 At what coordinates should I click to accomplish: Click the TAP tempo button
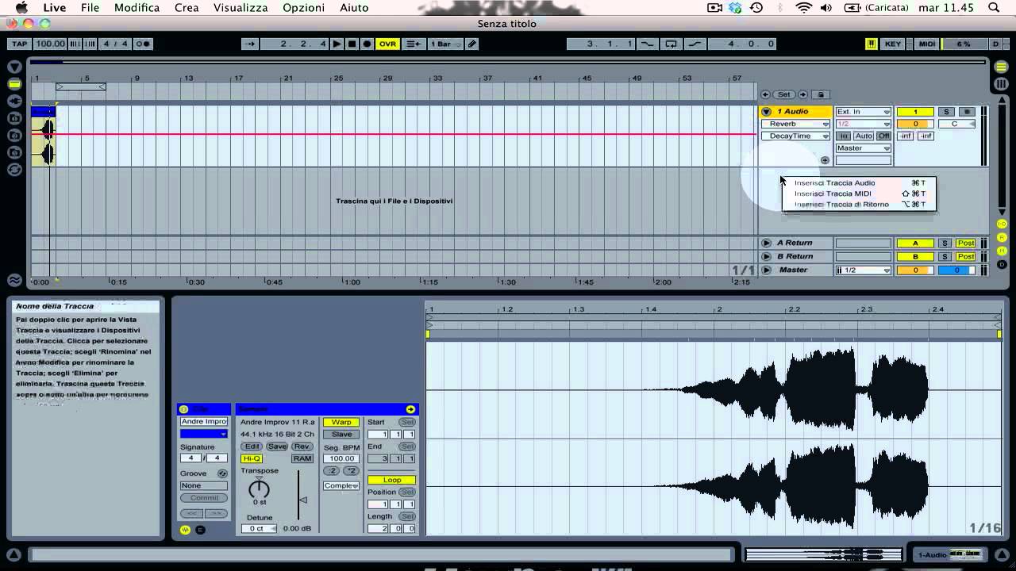click(x=19, y=44)
